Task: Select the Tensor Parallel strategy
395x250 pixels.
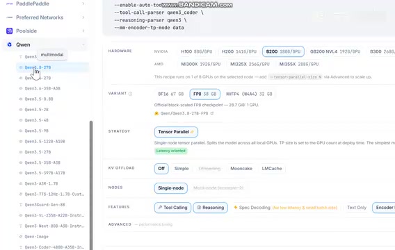Action: pyautogui.click(x=176, y=132)
